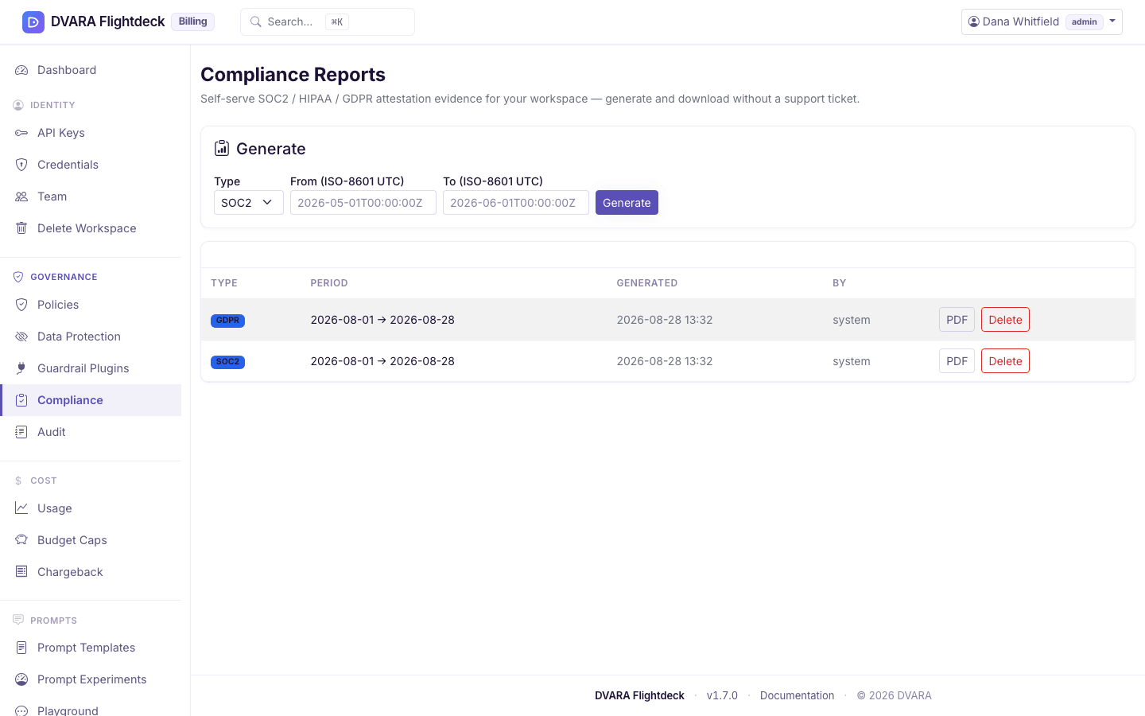This screenshot has height=716, width=1145.
Task: Click the From ISO-8601 date field
Action: [x=363, y=203]
